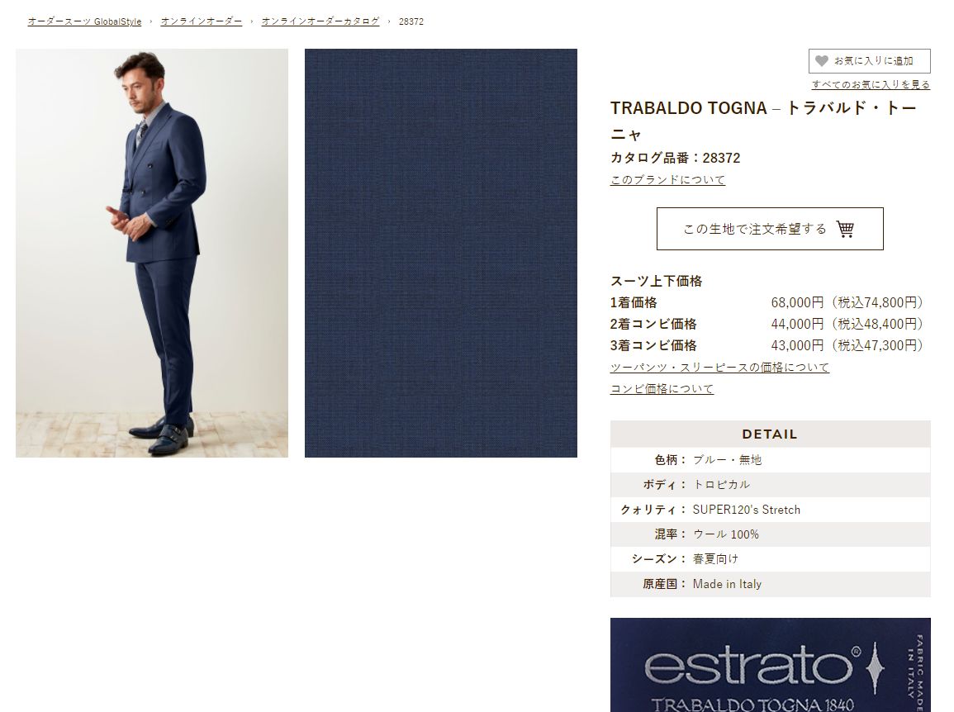Open すべてのお気に入りを見る link
954x712 pixels.
coord(871,84)
